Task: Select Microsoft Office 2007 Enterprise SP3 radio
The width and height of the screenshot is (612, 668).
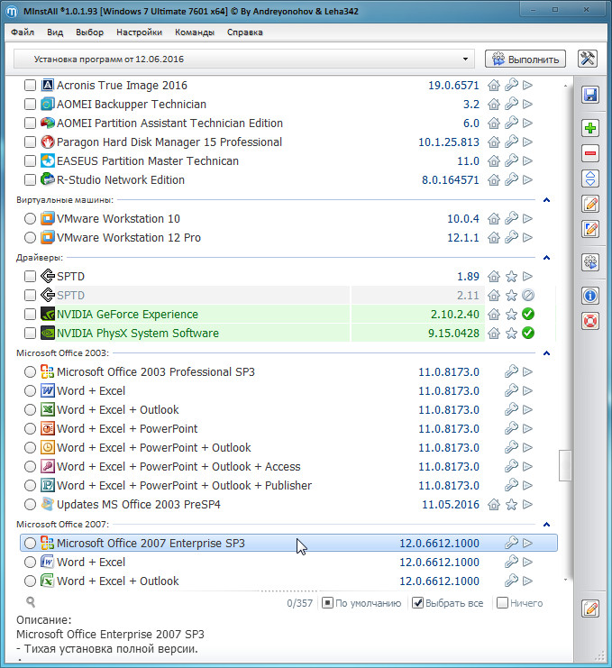Action: point(30,544)
